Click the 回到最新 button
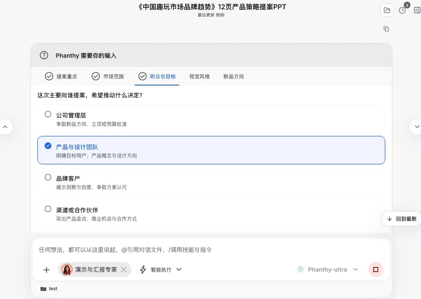 [402, 219]
